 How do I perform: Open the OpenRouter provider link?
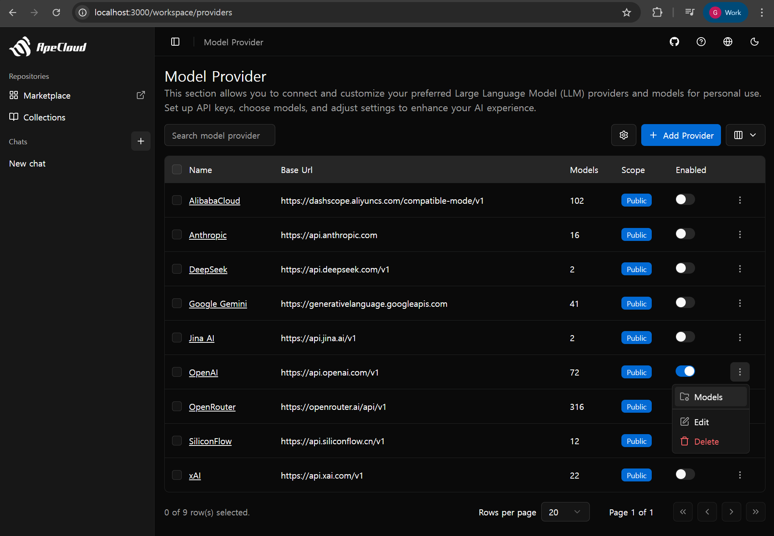[x=212, y=407]
